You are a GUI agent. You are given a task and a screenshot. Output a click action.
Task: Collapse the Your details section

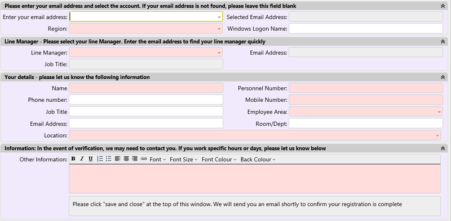click(443, 77)
